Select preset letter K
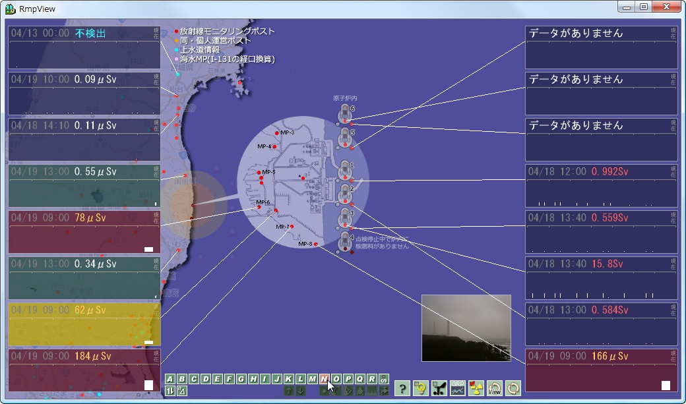The height and width of the screenshot is (404, 686). (x=289, y=379)
